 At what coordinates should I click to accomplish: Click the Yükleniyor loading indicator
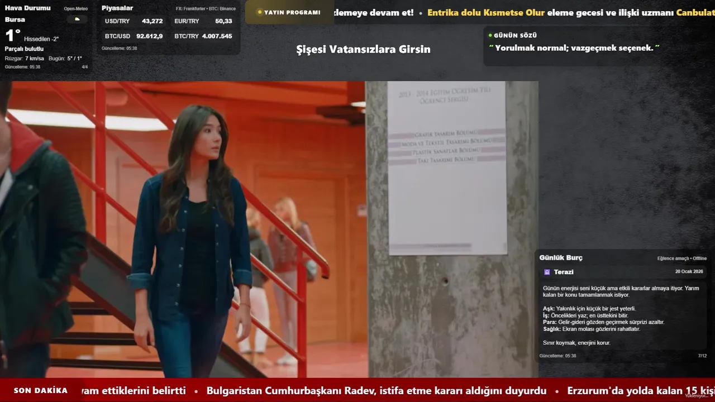tap(697, 395)
